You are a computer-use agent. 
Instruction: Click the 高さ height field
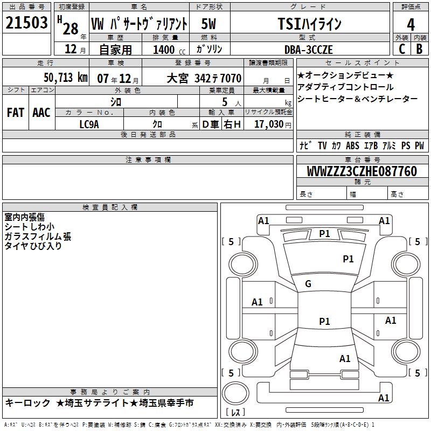[408, 193]
